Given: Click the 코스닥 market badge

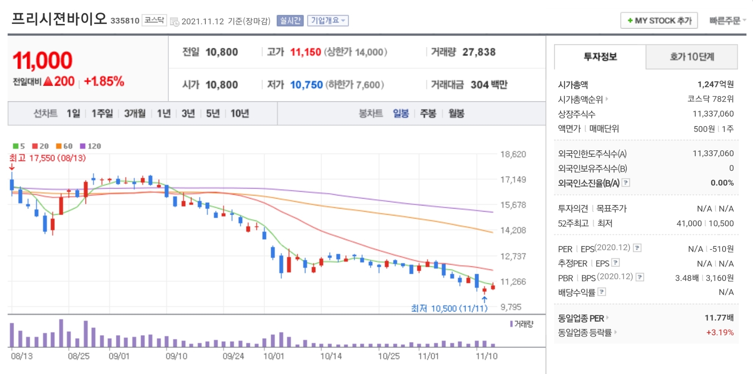Looking at the screenshot, I should click(x=154, y=20).
